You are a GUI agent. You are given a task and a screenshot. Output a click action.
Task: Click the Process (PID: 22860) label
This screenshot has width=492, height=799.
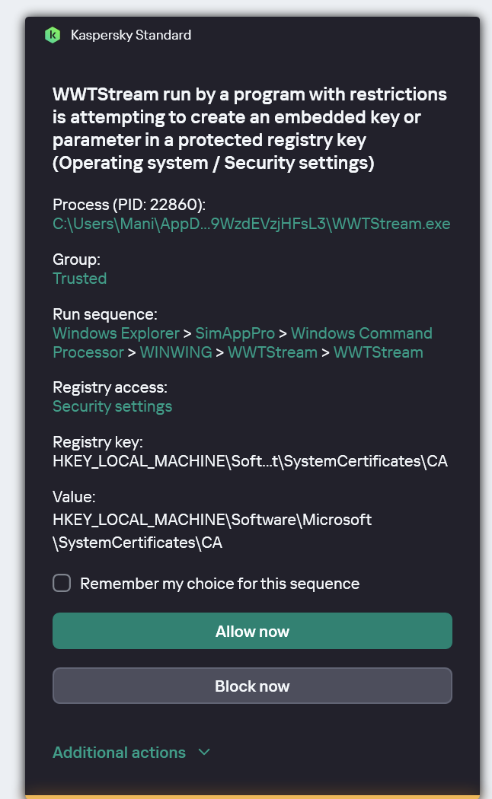coord(129,205)
